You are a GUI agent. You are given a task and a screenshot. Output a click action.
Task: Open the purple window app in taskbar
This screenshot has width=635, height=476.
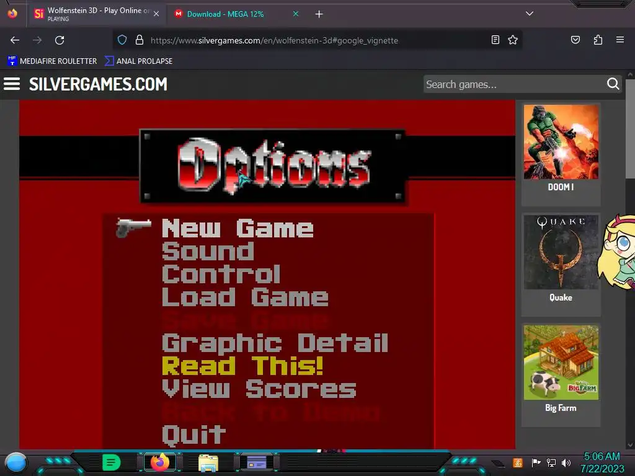[x=257, y=462]
